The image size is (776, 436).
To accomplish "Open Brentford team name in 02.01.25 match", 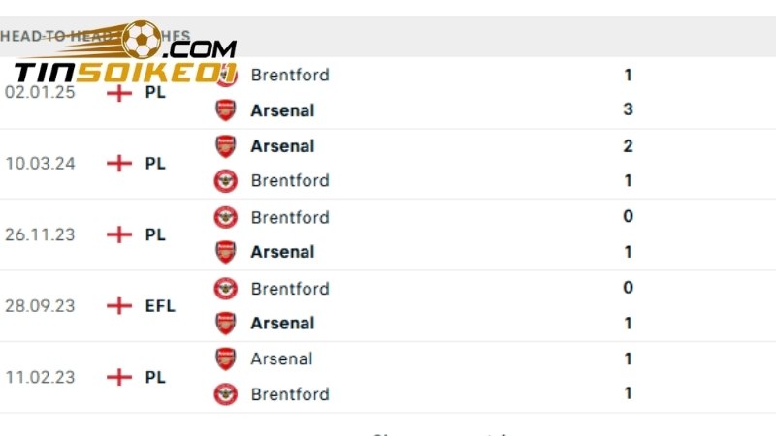I will pyautogui.click(x=289, y=75).
